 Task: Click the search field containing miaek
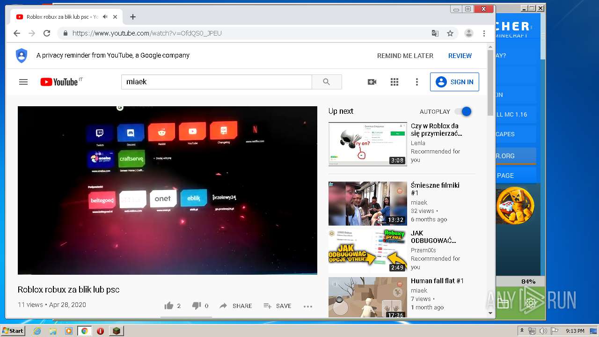(217, 82)
